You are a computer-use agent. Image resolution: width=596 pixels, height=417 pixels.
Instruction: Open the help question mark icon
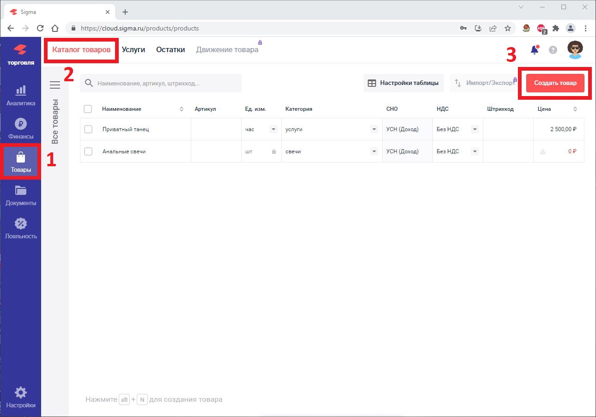coord(553,50)
